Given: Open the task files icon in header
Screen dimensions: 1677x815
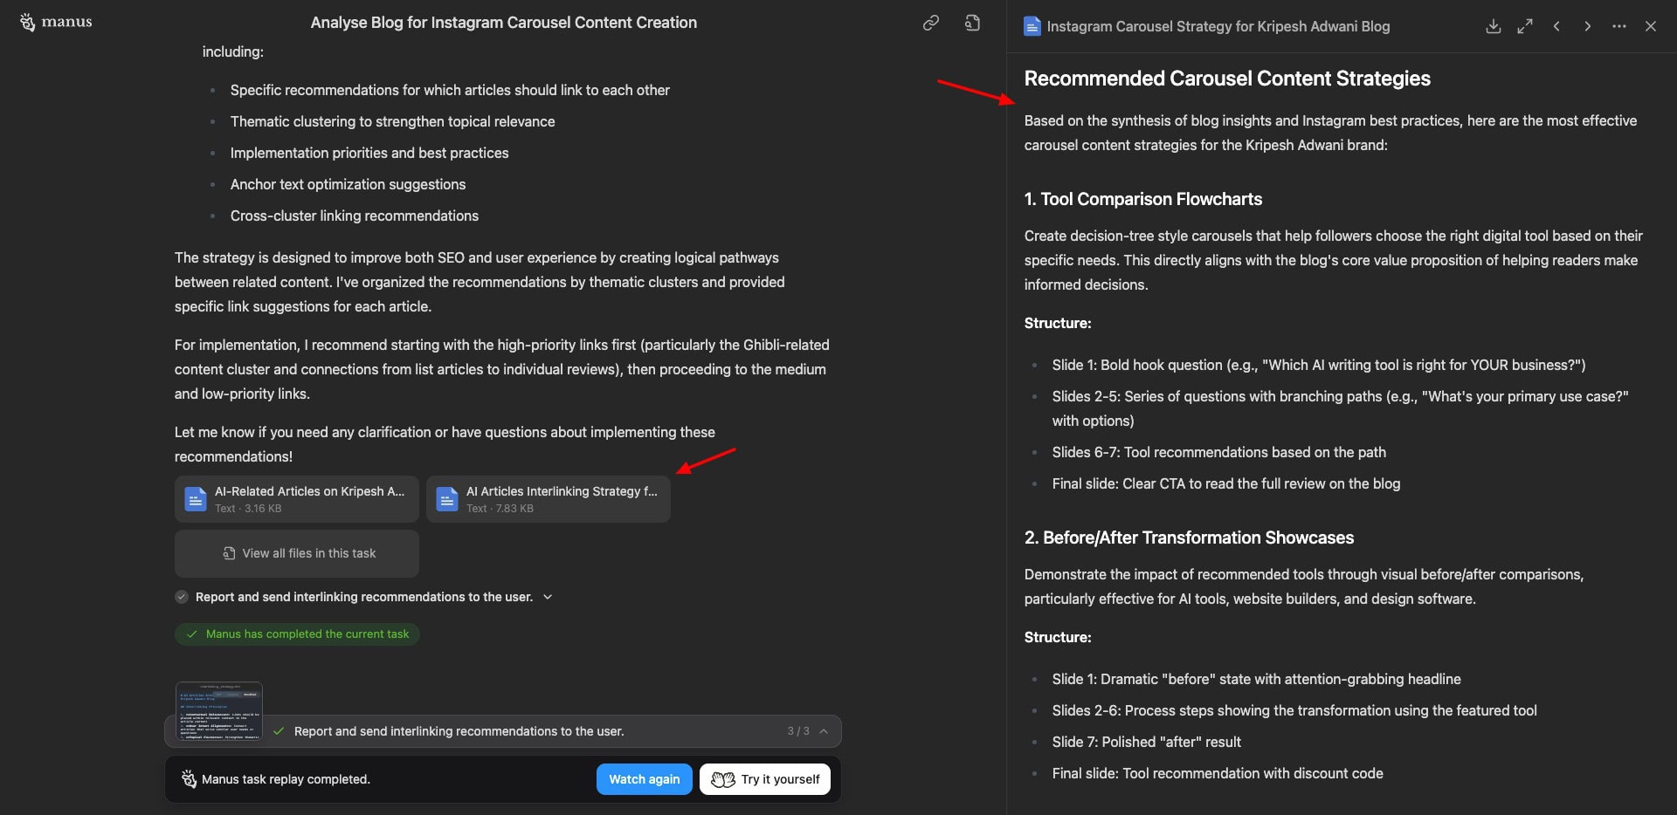Looking at the screenshot, I should 972,23.
